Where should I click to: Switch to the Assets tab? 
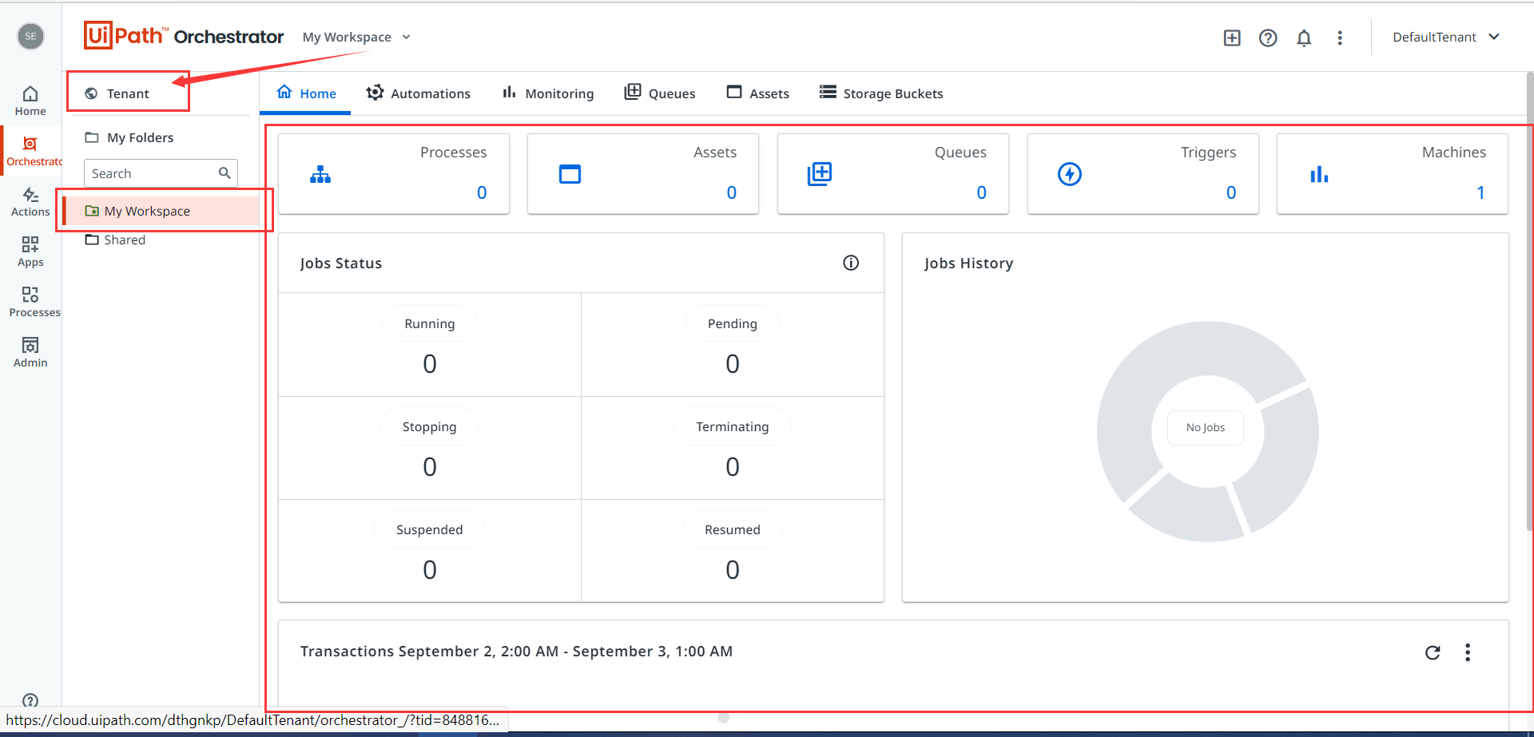point(757,93)
